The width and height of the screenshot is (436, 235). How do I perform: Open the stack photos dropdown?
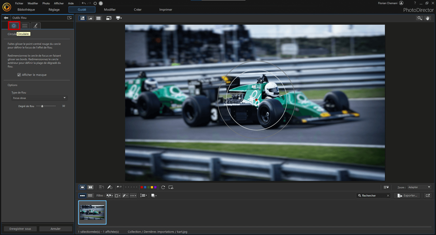point(154,195)
